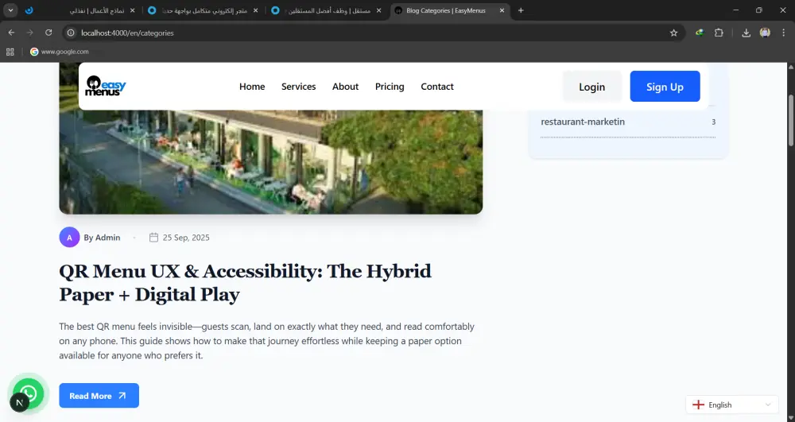Click the restaurant terrace article image
Screen dimensions: 795x422
pos(271,162)
